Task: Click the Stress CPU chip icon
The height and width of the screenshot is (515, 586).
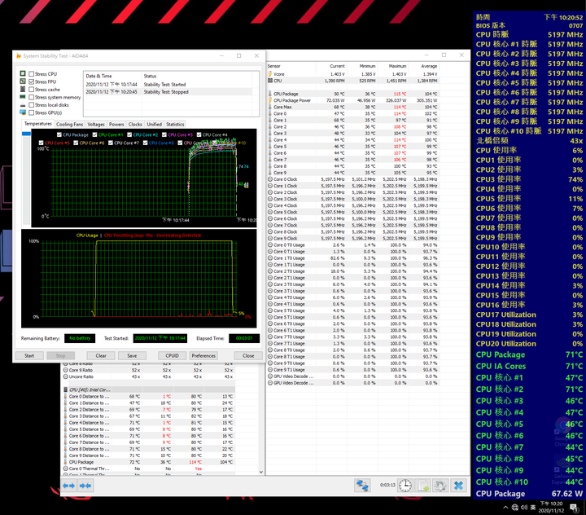Action: pos(23,73)
